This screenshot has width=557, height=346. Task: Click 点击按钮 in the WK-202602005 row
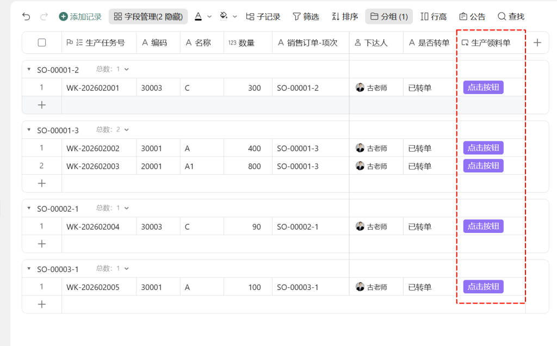[483, 287]
